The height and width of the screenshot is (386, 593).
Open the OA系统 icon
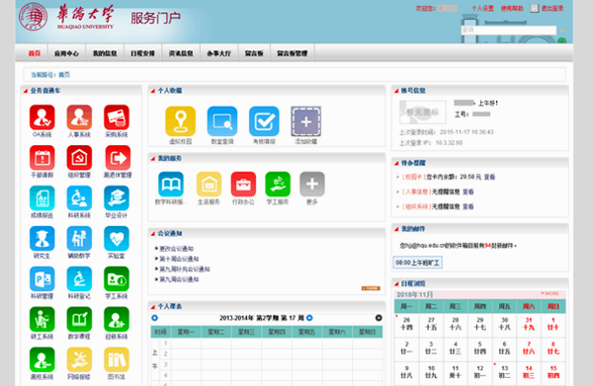click(x=42, y=117)
